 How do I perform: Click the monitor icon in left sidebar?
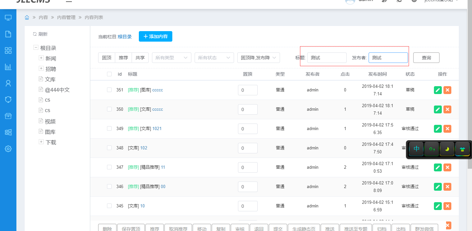click(x=8, y=18)
